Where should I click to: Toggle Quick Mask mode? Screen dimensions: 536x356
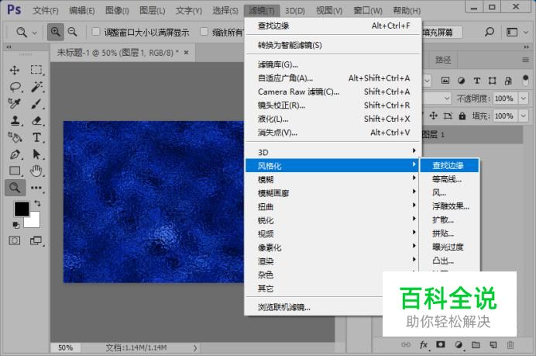[15, 240]
